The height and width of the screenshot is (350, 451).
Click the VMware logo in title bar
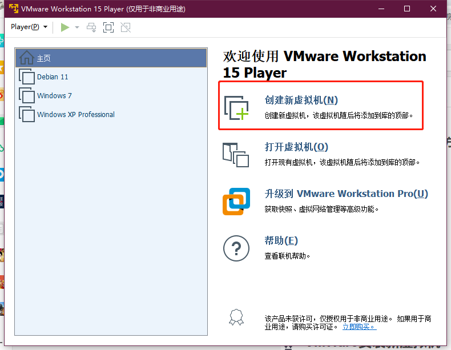14,9
